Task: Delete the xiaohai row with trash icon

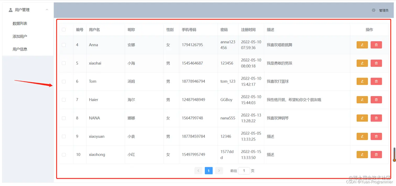Action: 376,63
